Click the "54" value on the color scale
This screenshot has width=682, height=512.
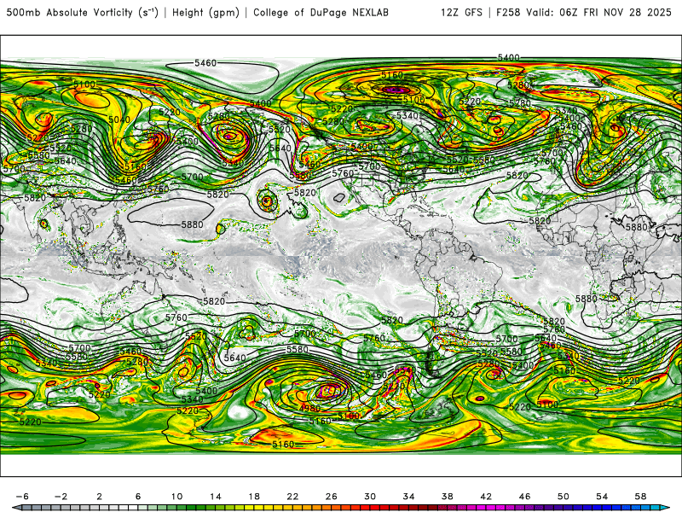pyautogui.click(x=602, y=497)
